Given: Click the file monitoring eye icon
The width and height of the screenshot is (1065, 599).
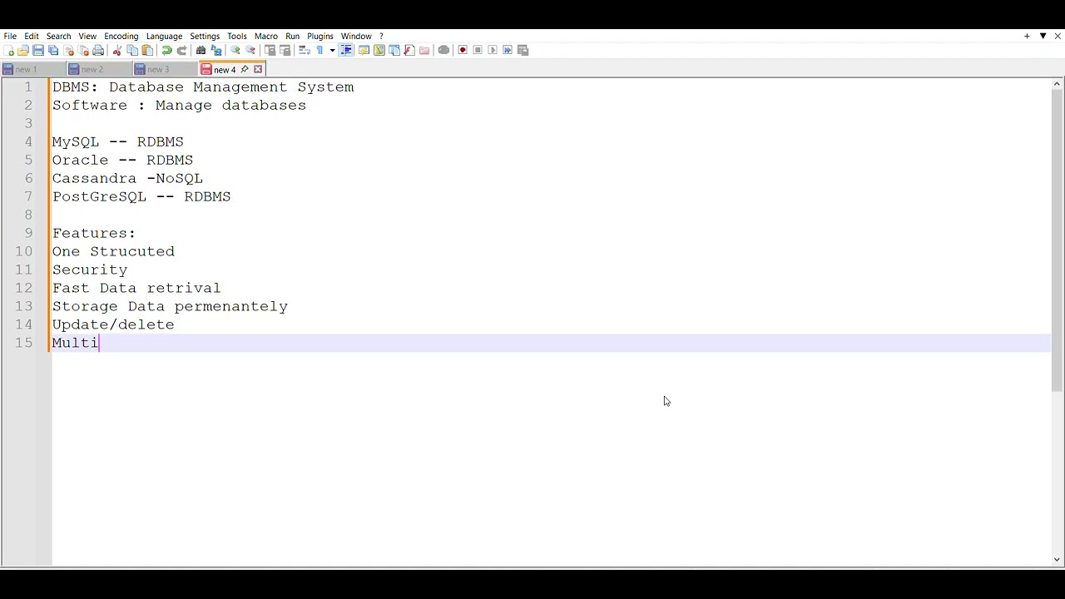Looking at the screenshot, I should tap(443, 50).
